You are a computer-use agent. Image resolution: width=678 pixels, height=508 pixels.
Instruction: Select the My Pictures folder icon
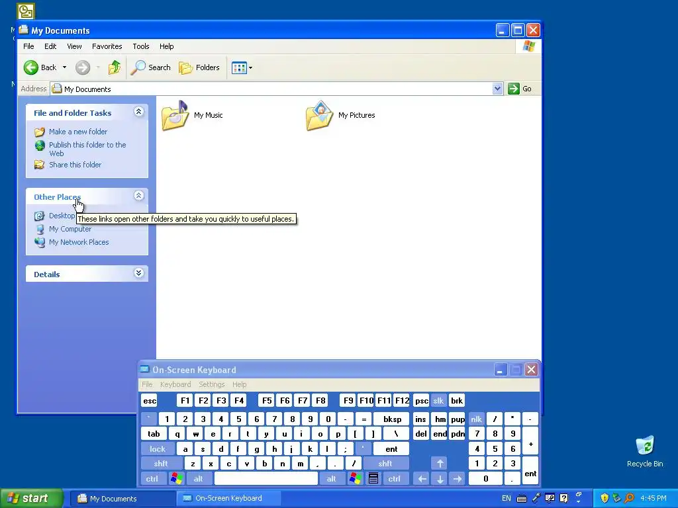click(320, 115)
